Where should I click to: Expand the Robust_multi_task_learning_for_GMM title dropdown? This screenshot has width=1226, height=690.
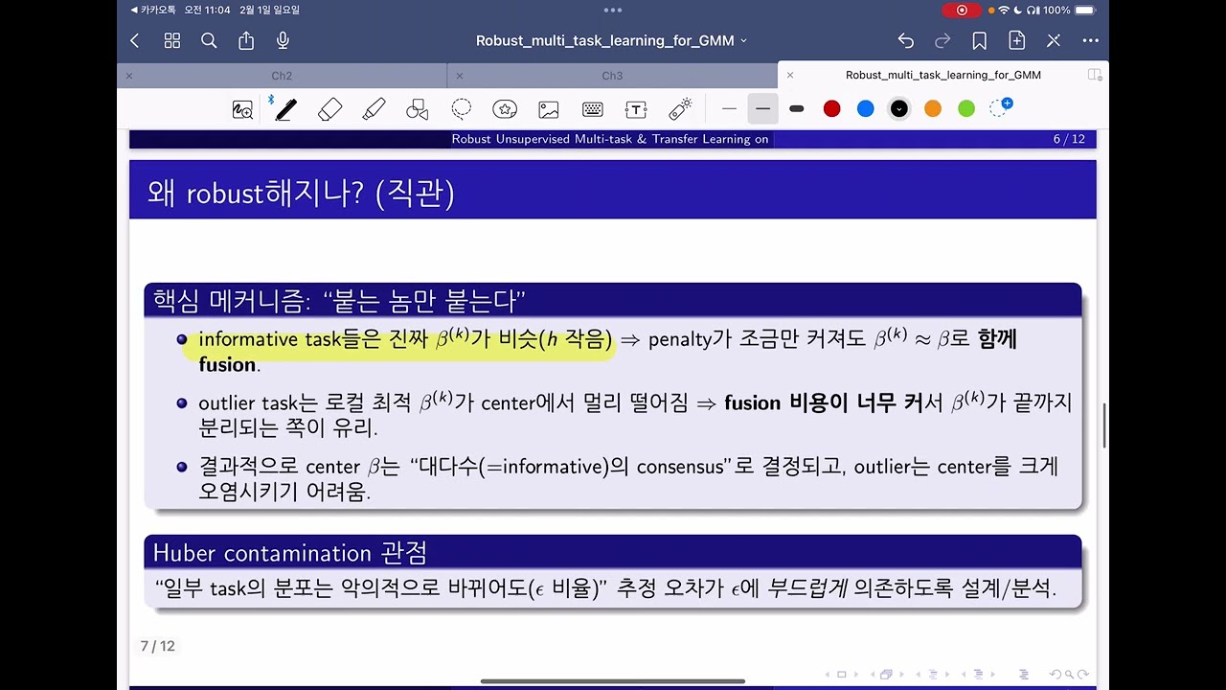(743, 41)
